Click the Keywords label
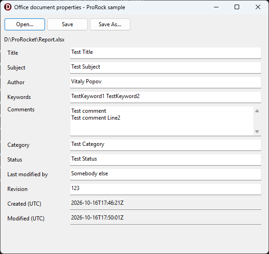 [x=19, y=97]
